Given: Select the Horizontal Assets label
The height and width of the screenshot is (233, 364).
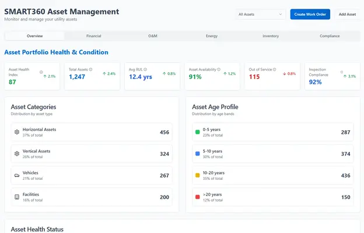Looking at the screenshot, I should [39, 130].
